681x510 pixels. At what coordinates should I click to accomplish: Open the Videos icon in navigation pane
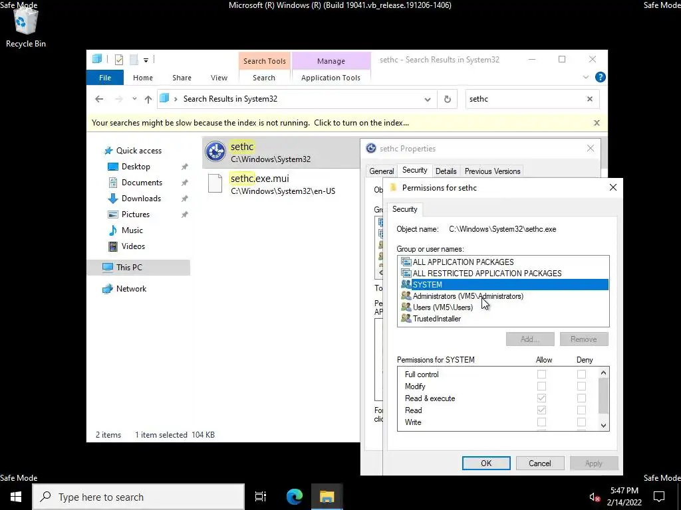(113, 246)
